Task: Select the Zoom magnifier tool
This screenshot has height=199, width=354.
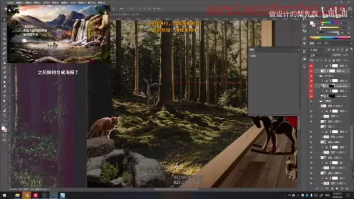Action: tap(5, 115)
